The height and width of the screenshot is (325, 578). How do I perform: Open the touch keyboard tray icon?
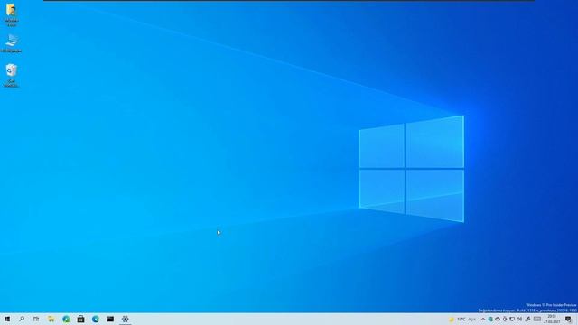click(x=537, y=319)
